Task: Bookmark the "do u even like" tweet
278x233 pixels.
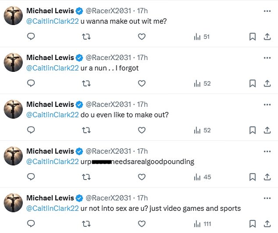Action: pyautogui.click(x=253, y=130)
